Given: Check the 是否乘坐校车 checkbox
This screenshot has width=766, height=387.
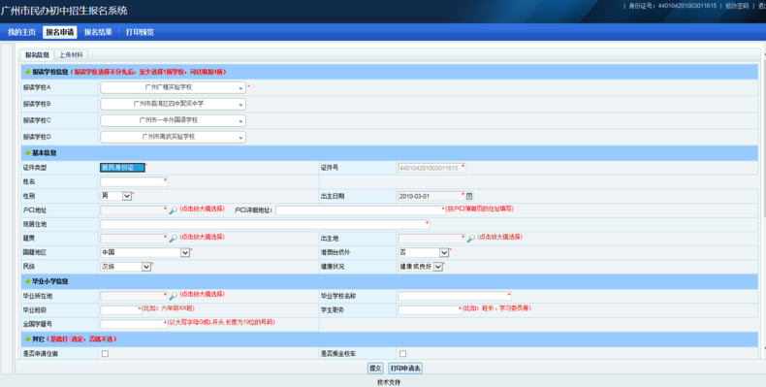Looking at the screenshot, I should coord(403,353).
